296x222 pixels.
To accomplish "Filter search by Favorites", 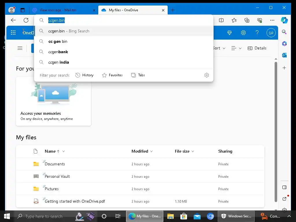I will (112, 75).
